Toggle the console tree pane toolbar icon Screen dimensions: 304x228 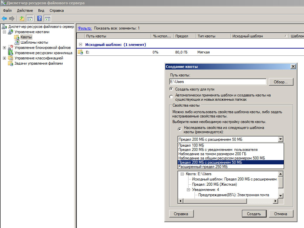[x=30, y=18]
